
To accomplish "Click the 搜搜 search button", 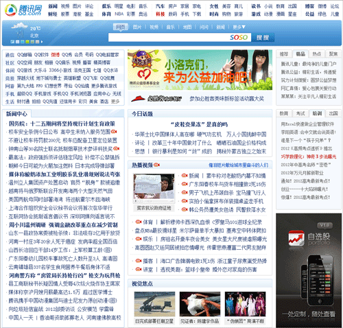I will click(263, 38).
